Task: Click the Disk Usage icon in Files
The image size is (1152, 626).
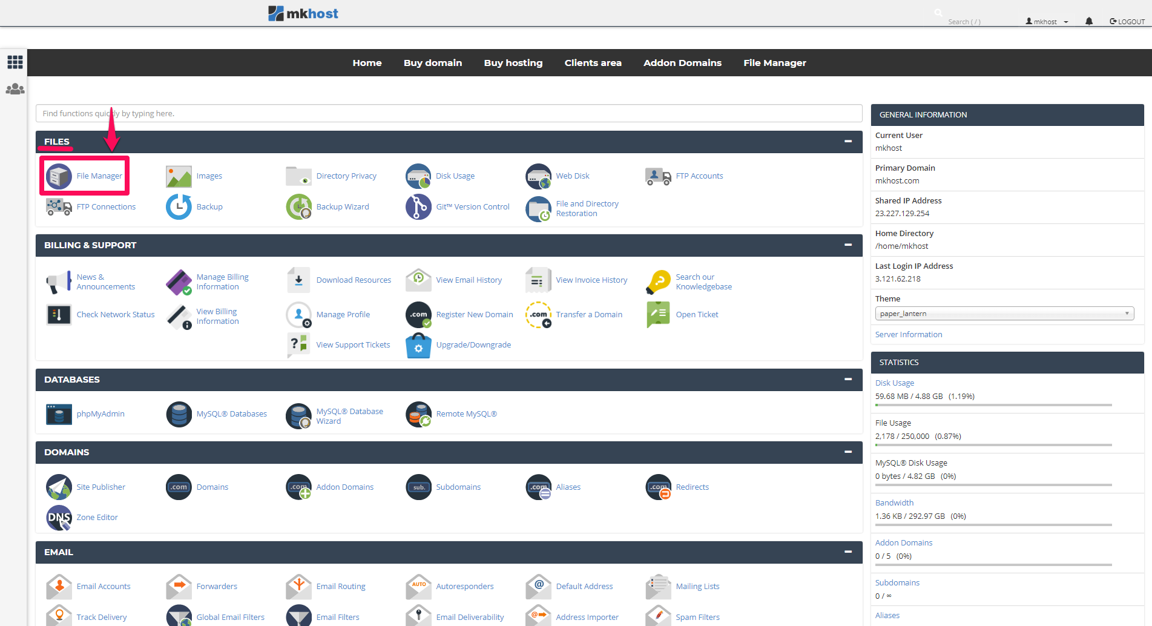Action: [x=418, y=176]
